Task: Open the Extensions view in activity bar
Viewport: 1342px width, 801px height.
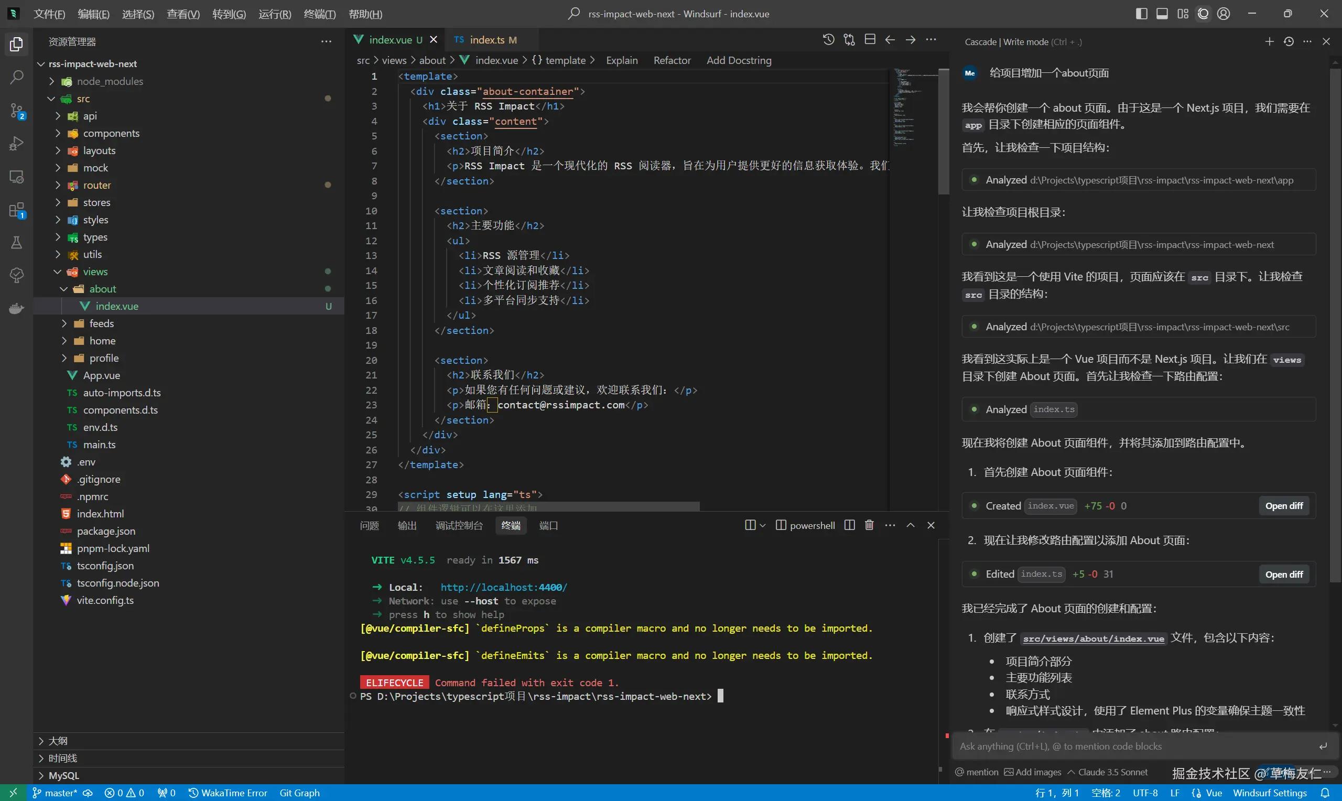Action: 16,210
